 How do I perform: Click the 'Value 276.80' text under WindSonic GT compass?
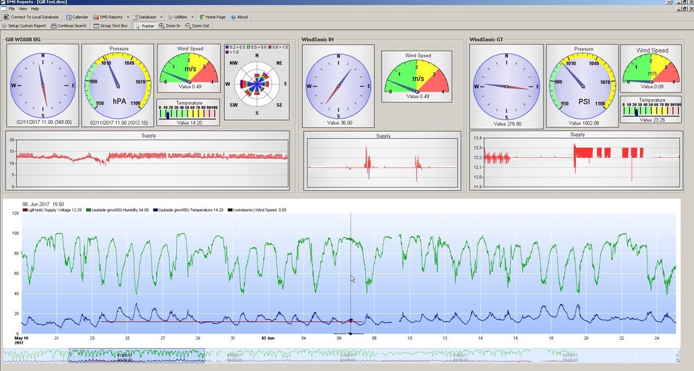click(x=507, y=124)
